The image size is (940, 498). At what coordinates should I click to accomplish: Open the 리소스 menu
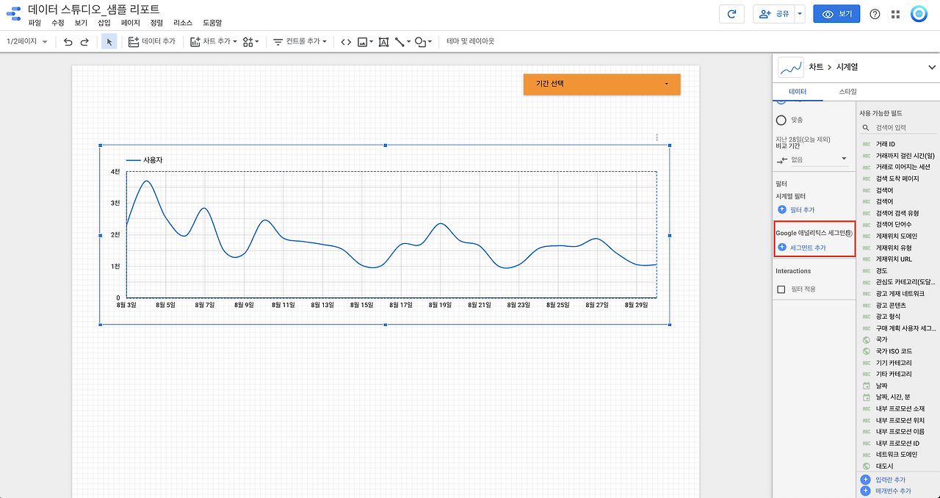coord(183,23)
